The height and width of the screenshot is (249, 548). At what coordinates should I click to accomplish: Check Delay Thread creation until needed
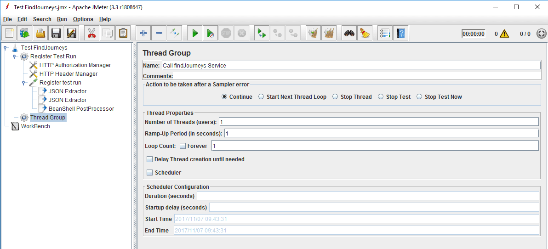[149, 159]
